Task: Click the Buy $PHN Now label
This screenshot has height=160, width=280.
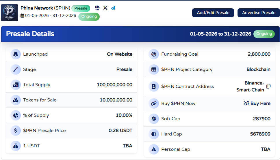Action: pyautogui.click(x=178, y=103)
